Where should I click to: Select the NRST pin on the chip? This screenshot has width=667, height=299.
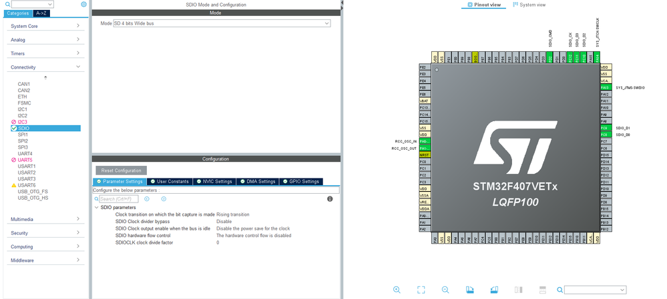(425, 154)
